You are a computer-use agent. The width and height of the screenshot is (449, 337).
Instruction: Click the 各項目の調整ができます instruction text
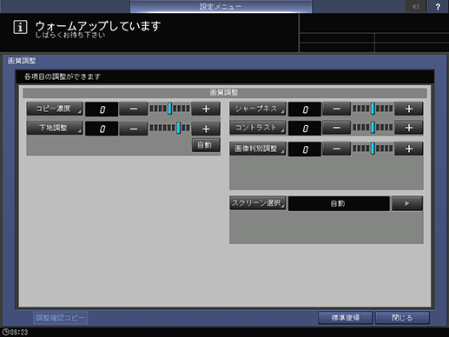(63, 76)
